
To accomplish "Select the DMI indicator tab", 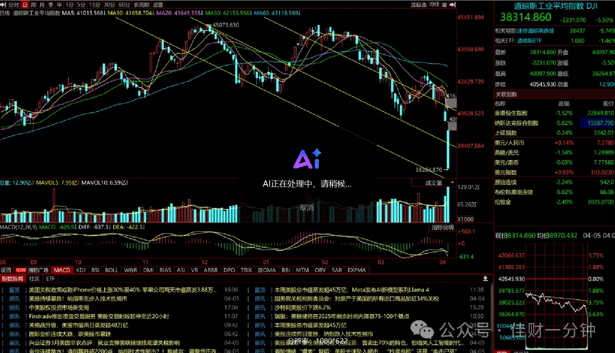I will [148, 270].
